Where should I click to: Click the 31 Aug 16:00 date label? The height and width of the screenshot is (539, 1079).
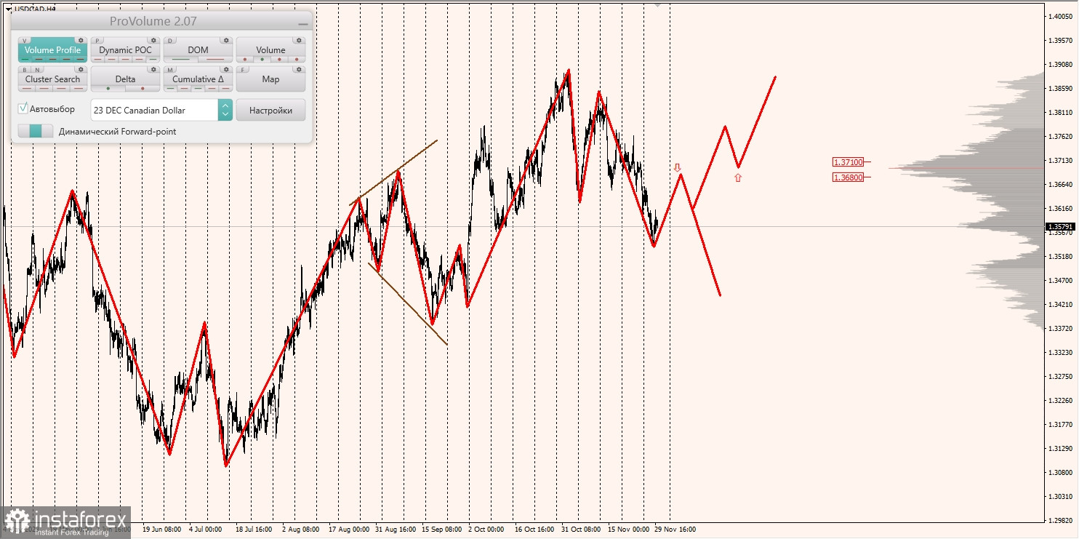pyautogui.click(x=396, y=530)
